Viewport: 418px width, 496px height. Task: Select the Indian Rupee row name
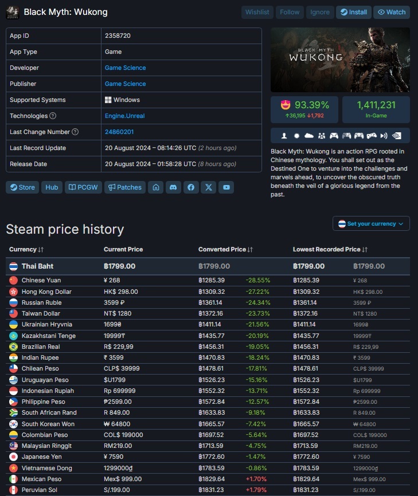40,358
